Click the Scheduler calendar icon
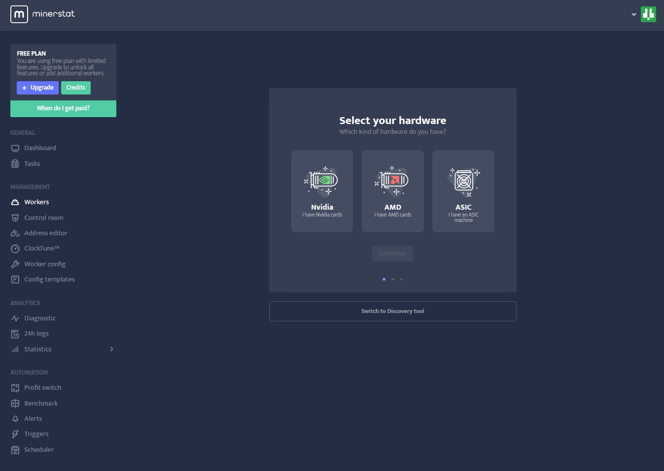The width and height of the screenshot is (664, 471). pos(15,450)
